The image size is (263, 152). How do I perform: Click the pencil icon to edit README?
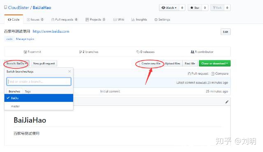[x=227, y=102]
